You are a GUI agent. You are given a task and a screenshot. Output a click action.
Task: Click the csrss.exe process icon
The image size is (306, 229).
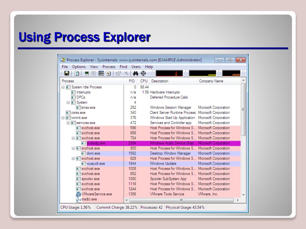(68, 112)
